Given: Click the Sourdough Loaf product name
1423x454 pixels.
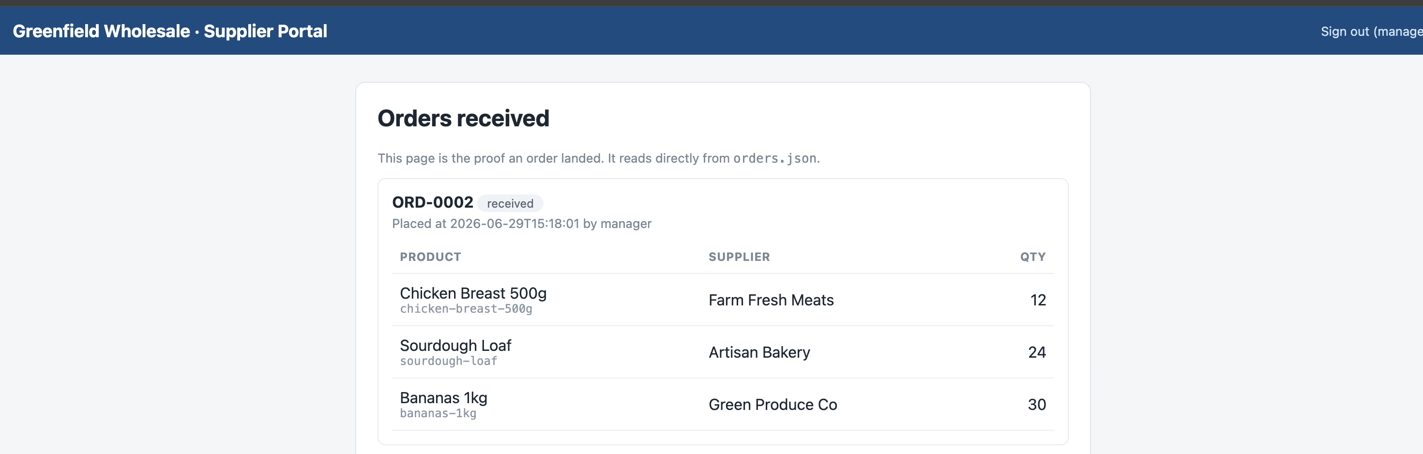Looking at the screenshot, I should pyautogui.click(x=455, y=345).
